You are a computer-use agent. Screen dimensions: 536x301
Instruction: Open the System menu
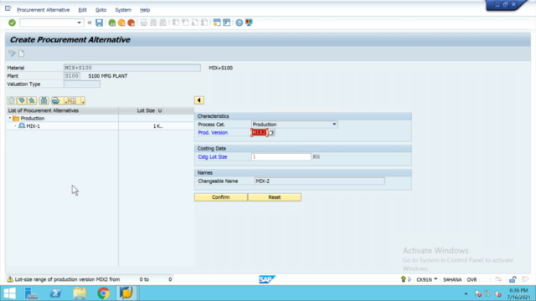click(123, 10)
